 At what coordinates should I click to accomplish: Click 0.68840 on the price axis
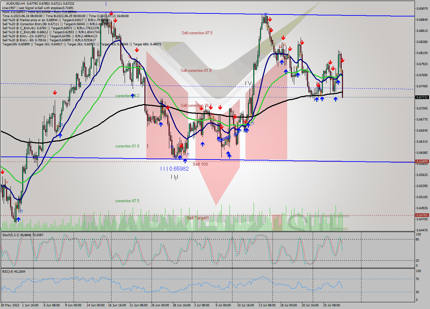(422, 19)
